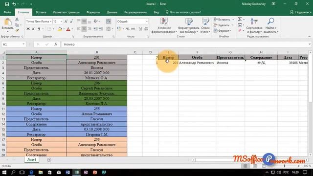Click the Increase Decimal icon
Screen dimensions: 313x176
[x=140, y=29]
